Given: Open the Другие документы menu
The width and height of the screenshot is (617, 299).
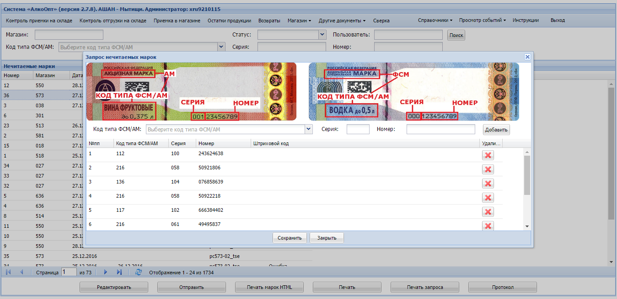Looking at the screenshot, I should click(x=342, y=21).
